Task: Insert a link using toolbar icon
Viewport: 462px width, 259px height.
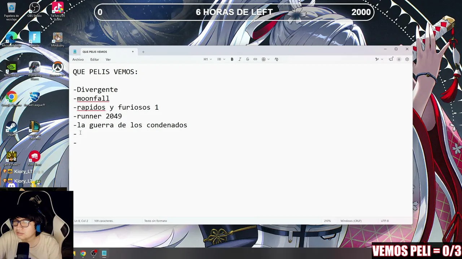Action: point(255,59)
